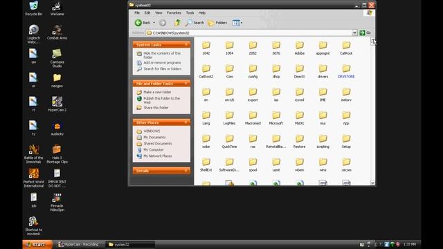Switch to HyperCam Recording taskbar button
Screen dimensions: 443x249
(x=79, y=244)
